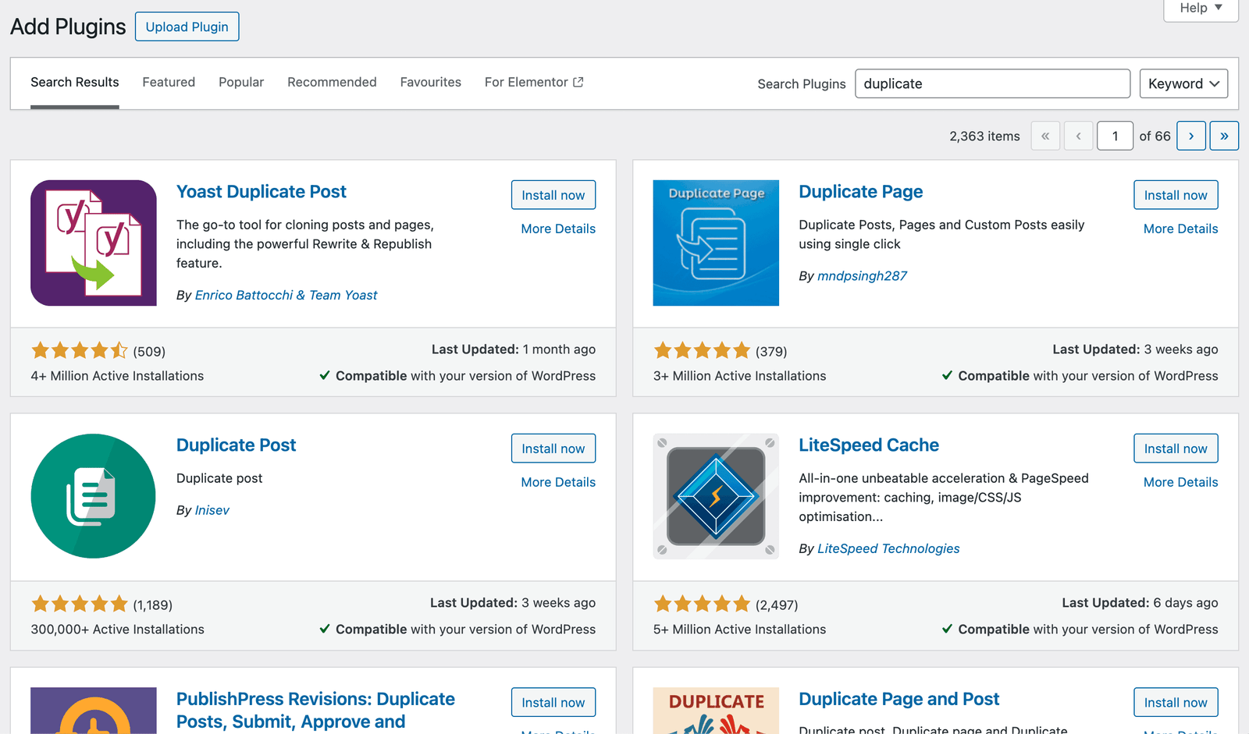The height and width of the screenshot is (734, 1249).
Task: Click the current page number field
Action: click(x=1115, y=136)
